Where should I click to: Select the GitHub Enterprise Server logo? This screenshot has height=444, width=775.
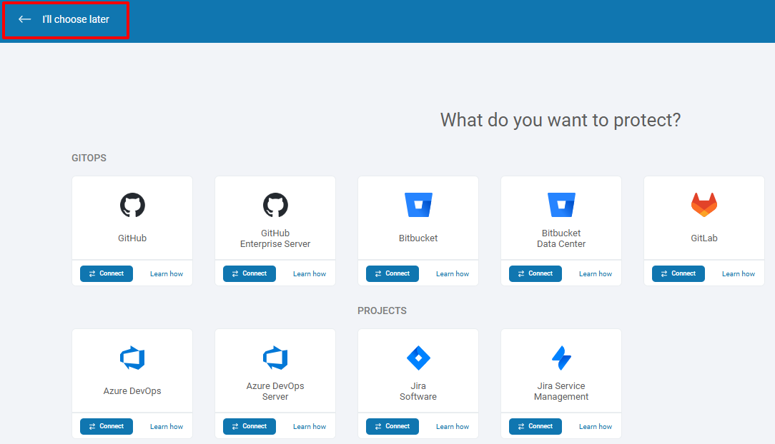275,206
